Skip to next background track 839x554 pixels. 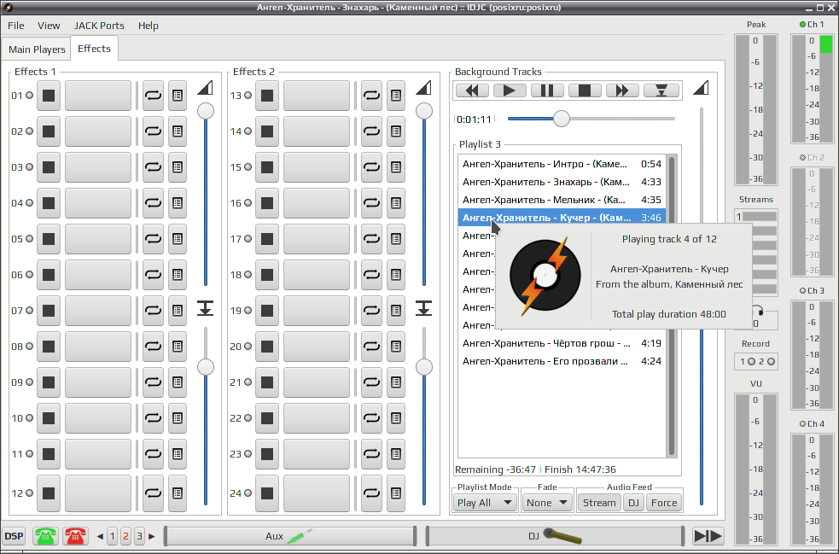[622, 90]
